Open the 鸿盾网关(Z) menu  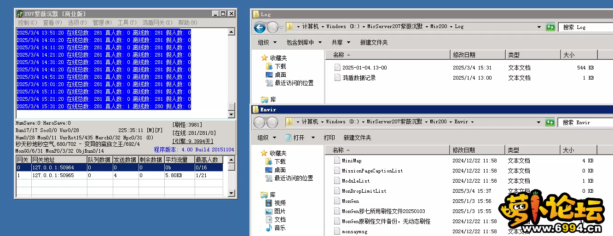coord(157,23)
